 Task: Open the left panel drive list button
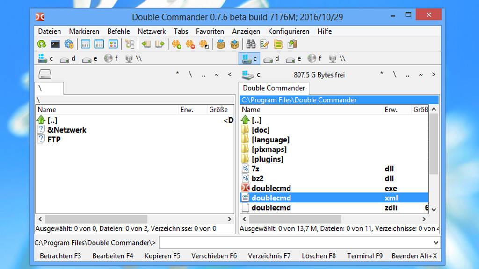pyautogui.click(x=45, y=75)
